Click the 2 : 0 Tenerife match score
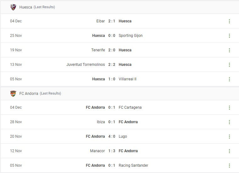Image resolution: width=239 pixels, height=173 pixels. (112, 50)
